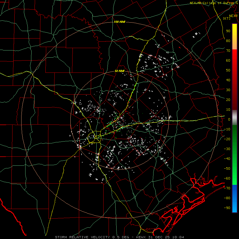Click the positive 40 scale value
Viewport: 239px width, 239px height.
point(228,80)
